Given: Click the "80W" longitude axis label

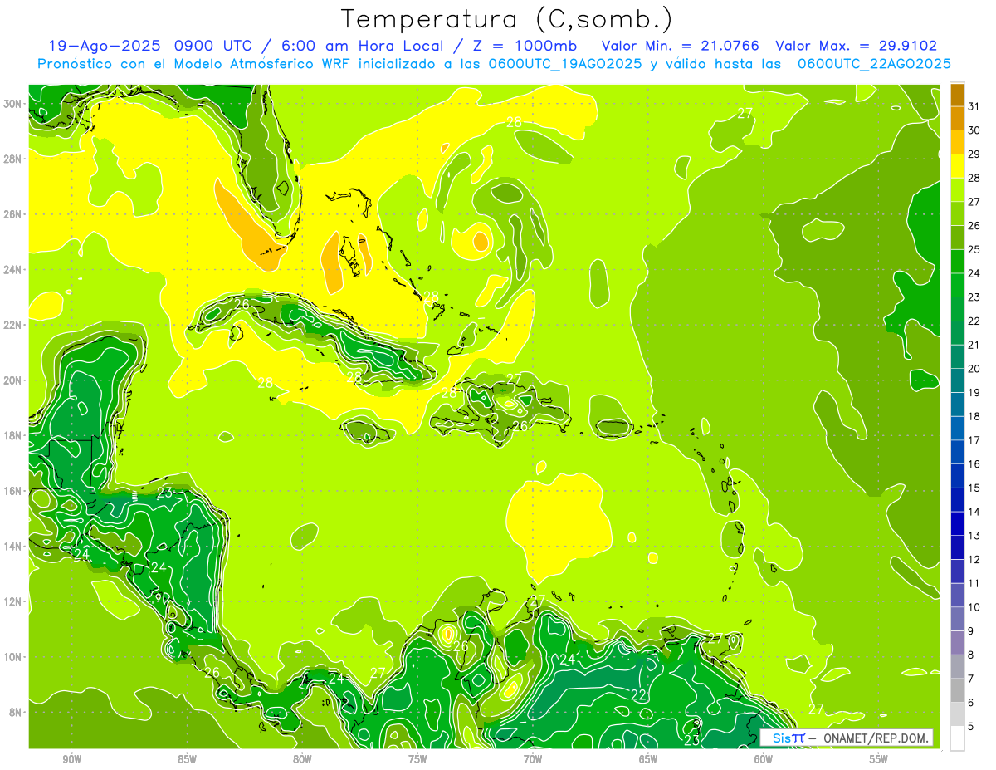Looking at the screenshot, I should point(302,759).
